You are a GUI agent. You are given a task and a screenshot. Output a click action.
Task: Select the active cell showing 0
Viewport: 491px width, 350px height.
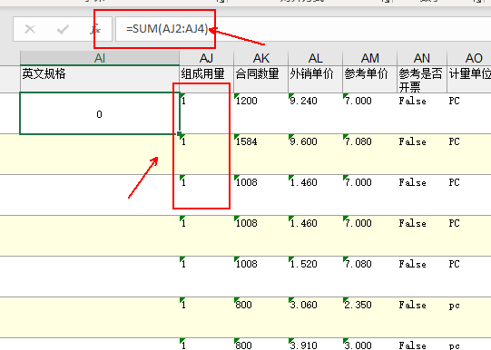point(100,113)
